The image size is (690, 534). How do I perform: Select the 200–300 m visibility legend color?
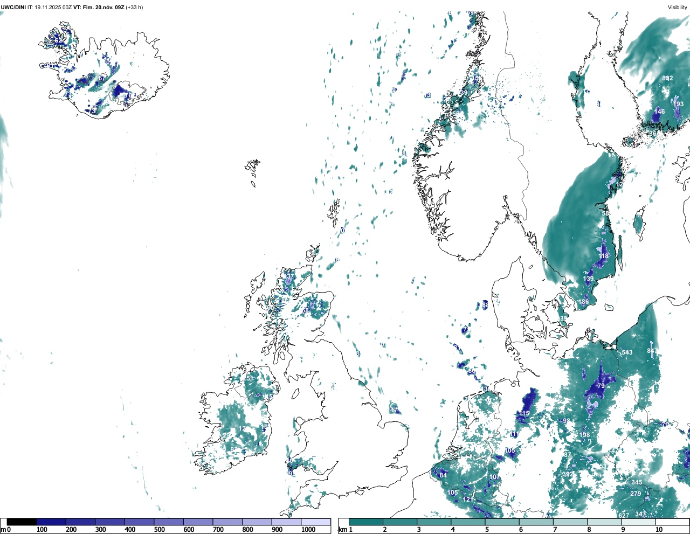coord(81,522)
